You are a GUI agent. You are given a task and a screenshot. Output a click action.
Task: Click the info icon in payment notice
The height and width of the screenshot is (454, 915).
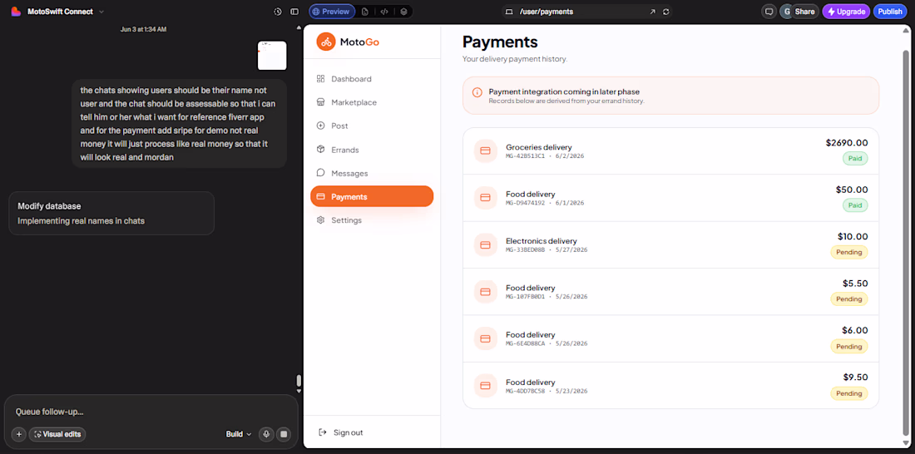(477, 92)
